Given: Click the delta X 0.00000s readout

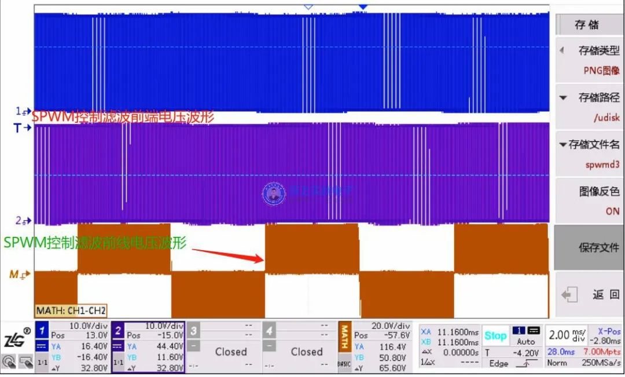Looking at the screenshot, I should point(450,352).
